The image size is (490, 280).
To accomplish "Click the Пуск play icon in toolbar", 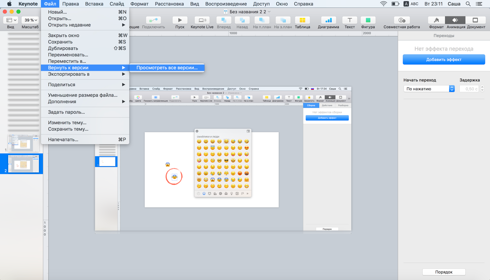I will click(180, 20).
